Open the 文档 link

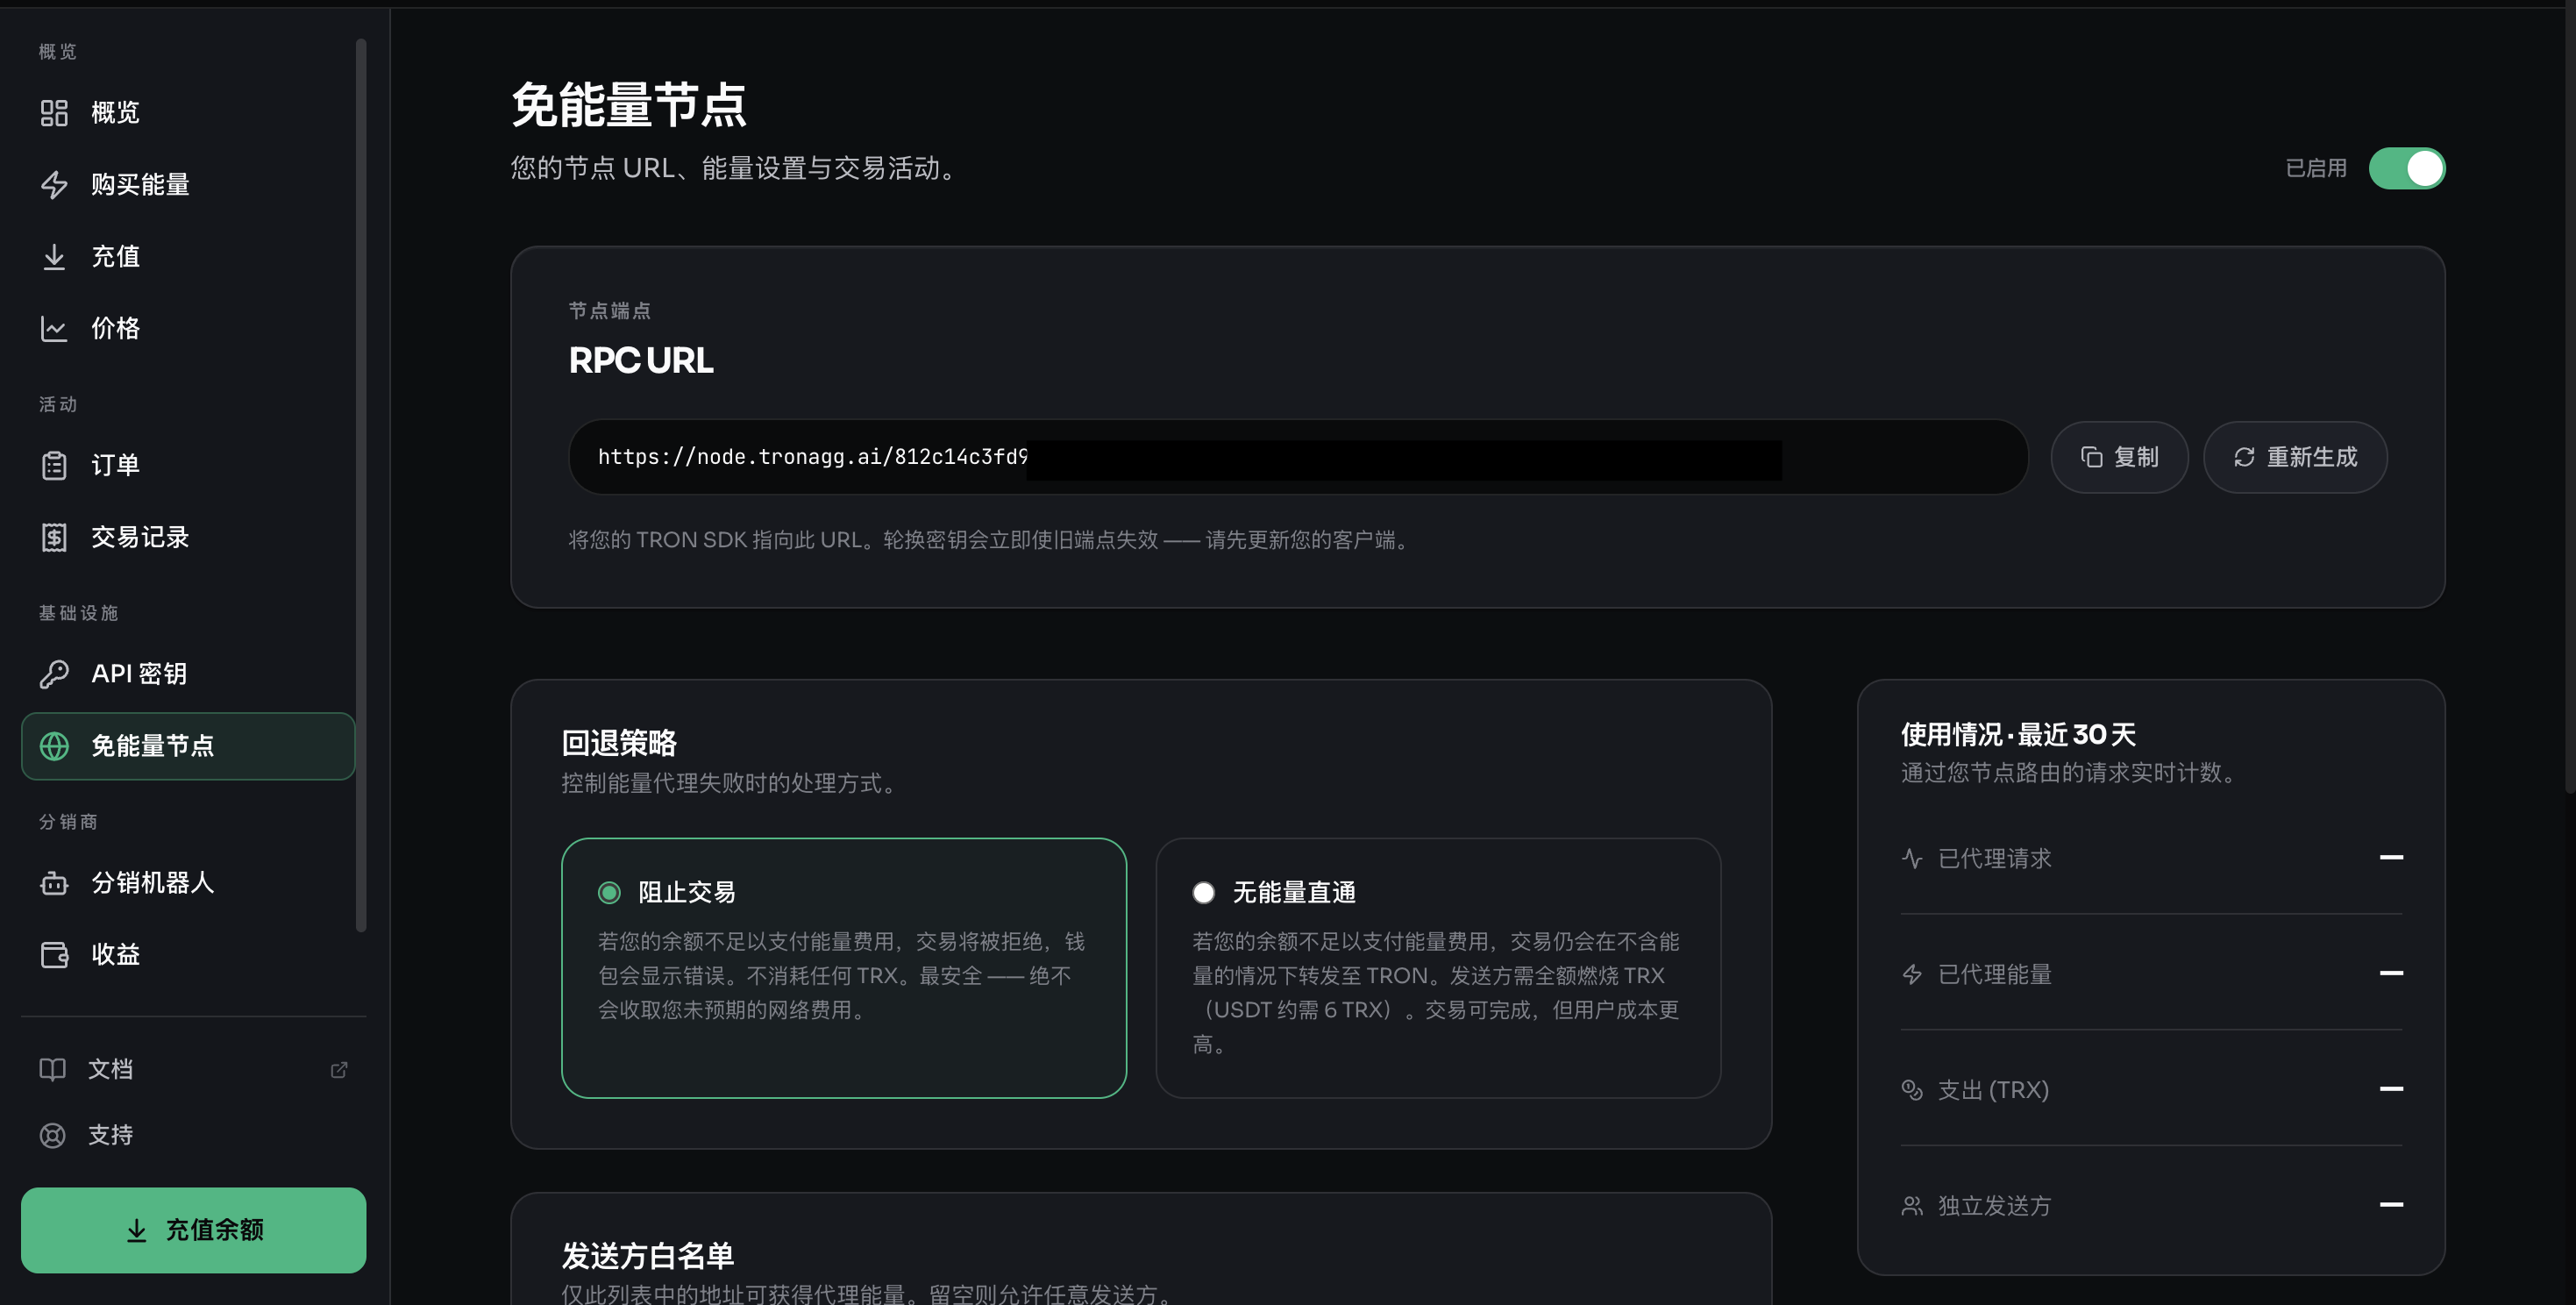(193, 1070)
